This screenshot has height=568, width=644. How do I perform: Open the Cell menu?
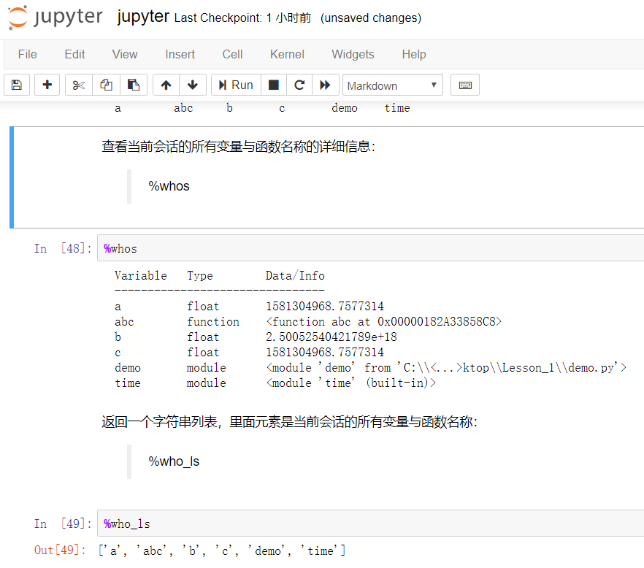pyautogui.click(x=232, y=54)
